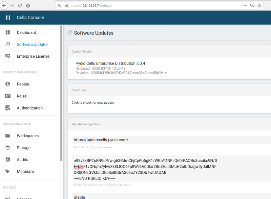Click the browser forward arrow
The height and width of the screenshot is (199, 271).
point(12,5)
